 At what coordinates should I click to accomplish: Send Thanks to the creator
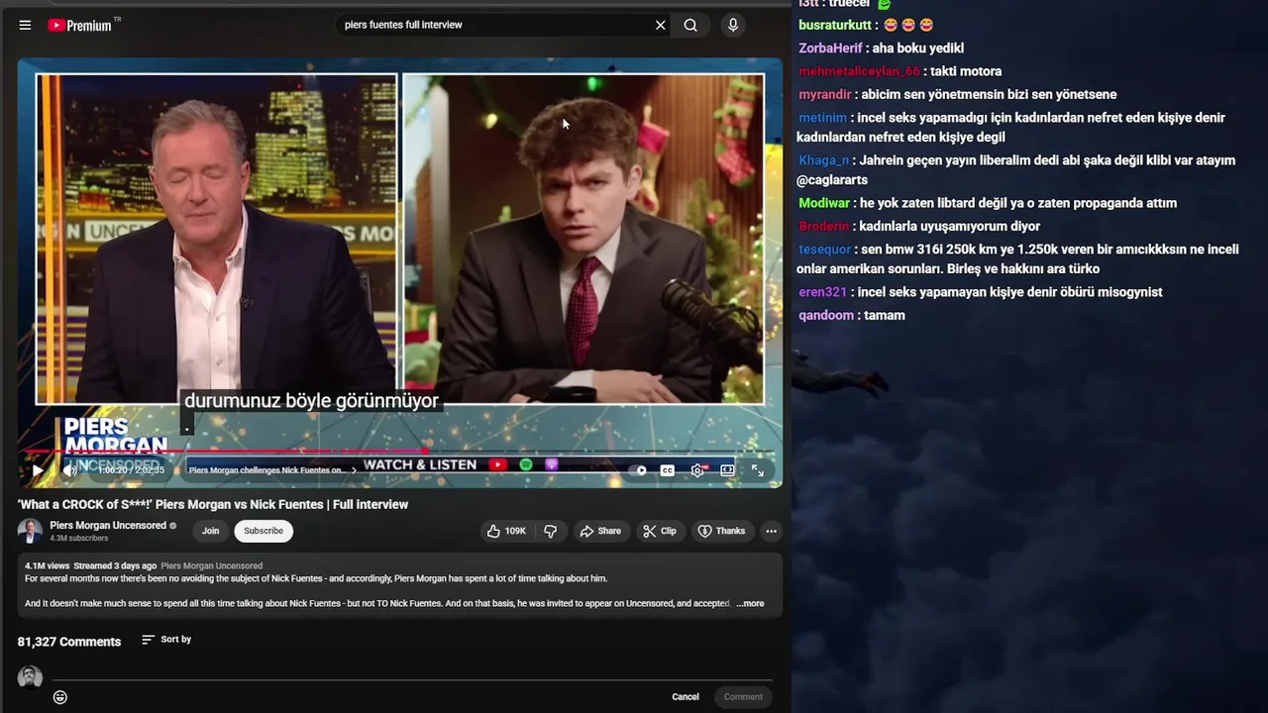[721, 531]
